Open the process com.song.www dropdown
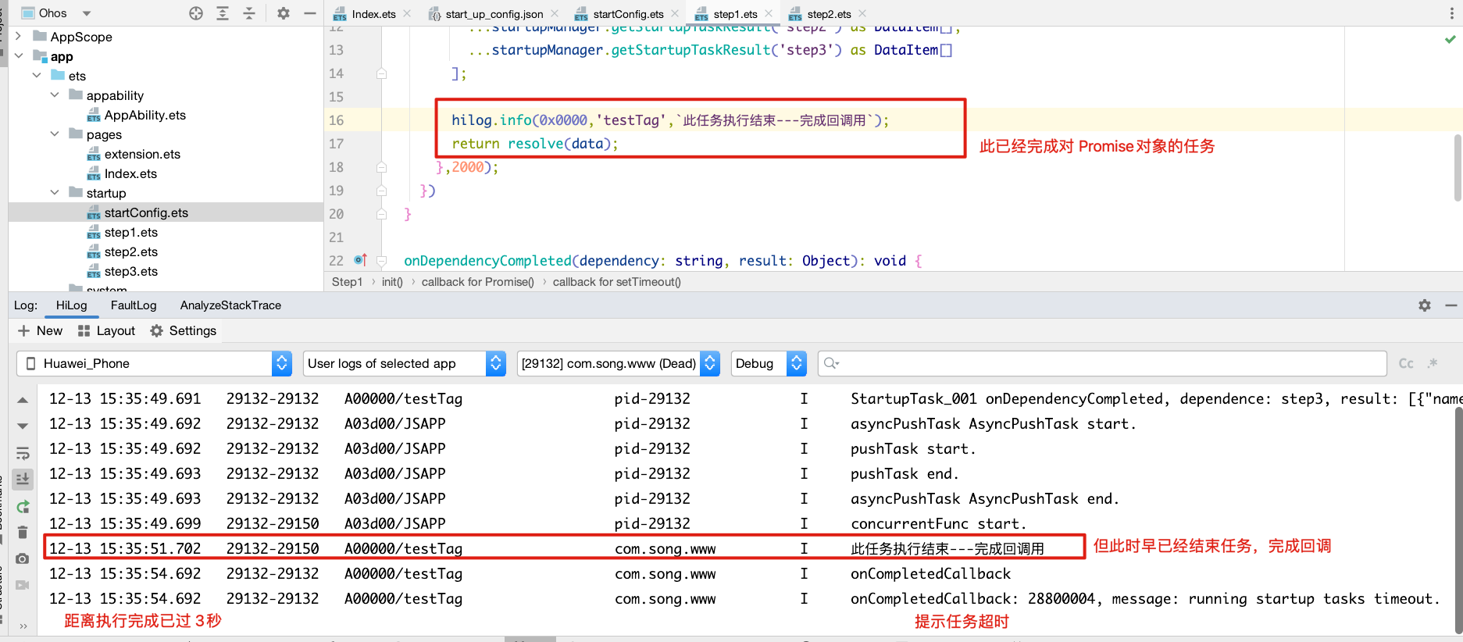This screenshot has width=1463, height=642. [619, 363]
